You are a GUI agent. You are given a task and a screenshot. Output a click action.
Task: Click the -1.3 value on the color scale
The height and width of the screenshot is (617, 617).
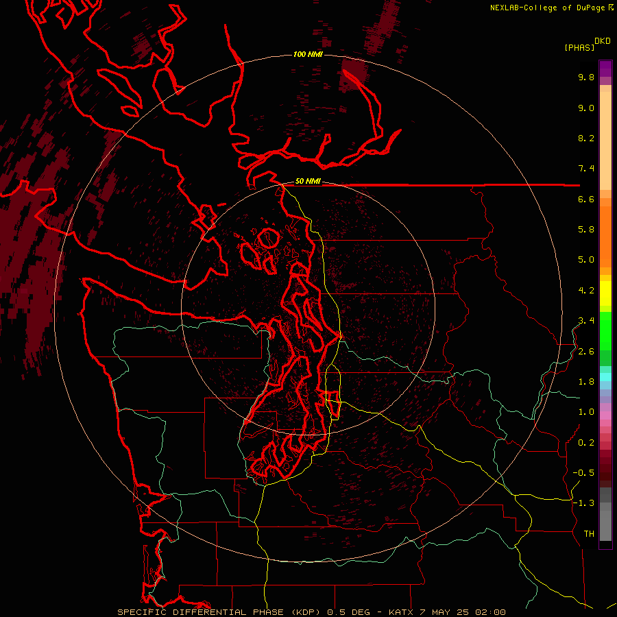583,503
